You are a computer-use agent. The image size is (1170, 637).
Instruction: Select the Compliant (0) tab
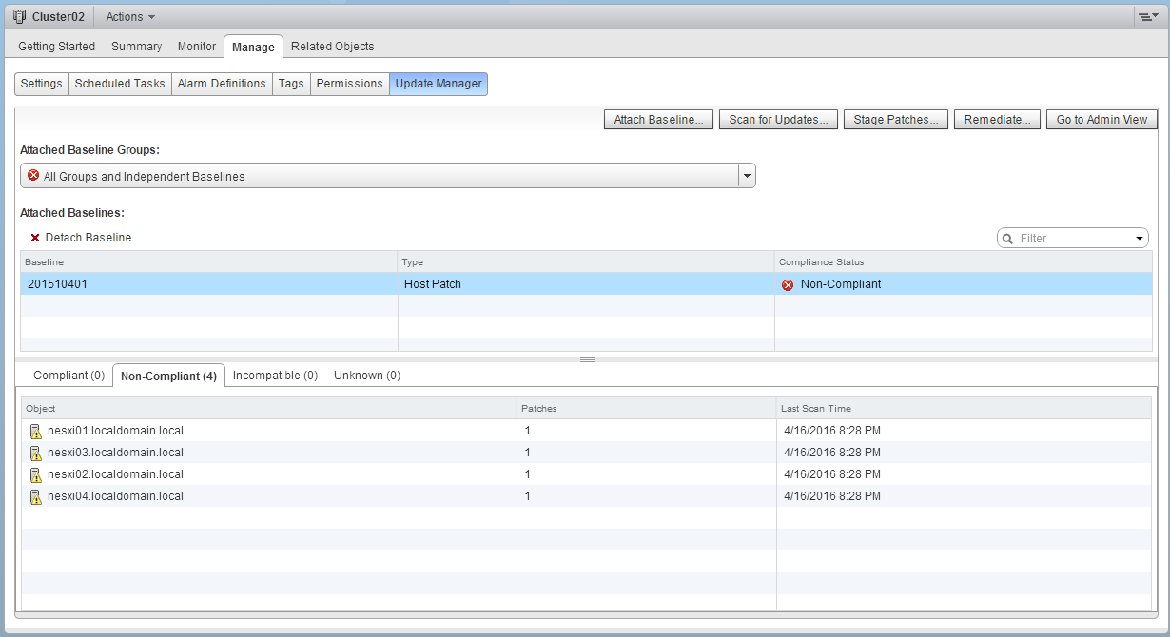coord(68,376)
